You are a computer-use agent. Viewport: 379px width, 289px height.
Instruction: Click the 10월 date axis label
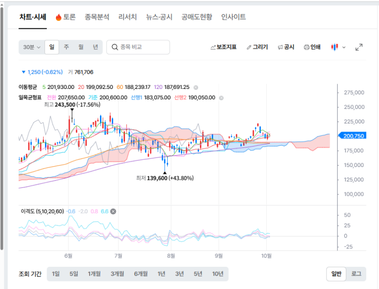pos(266,256)
